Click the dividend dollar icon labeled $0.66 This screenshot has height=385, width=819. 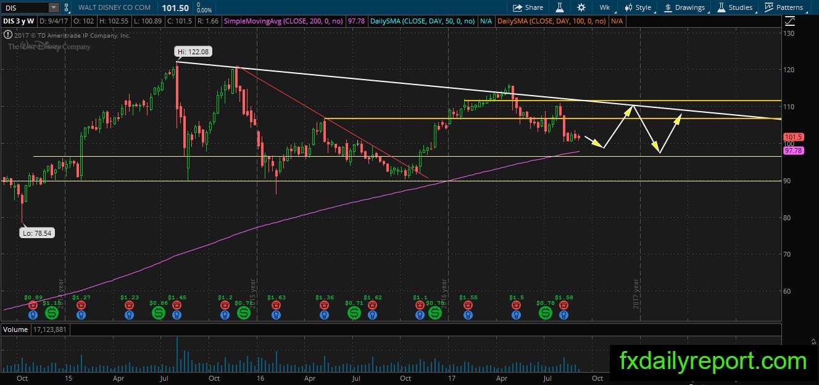pyautogui.click(x=159, y=313)
